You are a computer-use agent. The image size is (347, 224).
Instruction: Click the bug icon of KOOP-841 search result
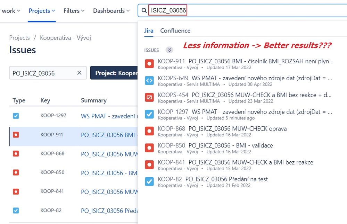149,164
